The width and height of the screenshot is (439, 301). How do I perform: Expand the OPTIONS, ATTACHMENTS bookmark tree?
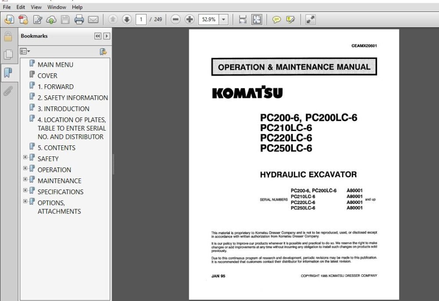click(25, 201)
